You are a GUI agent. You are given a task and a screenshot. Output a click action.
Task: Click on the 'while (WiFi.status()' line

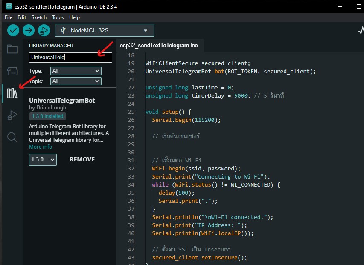216,185
